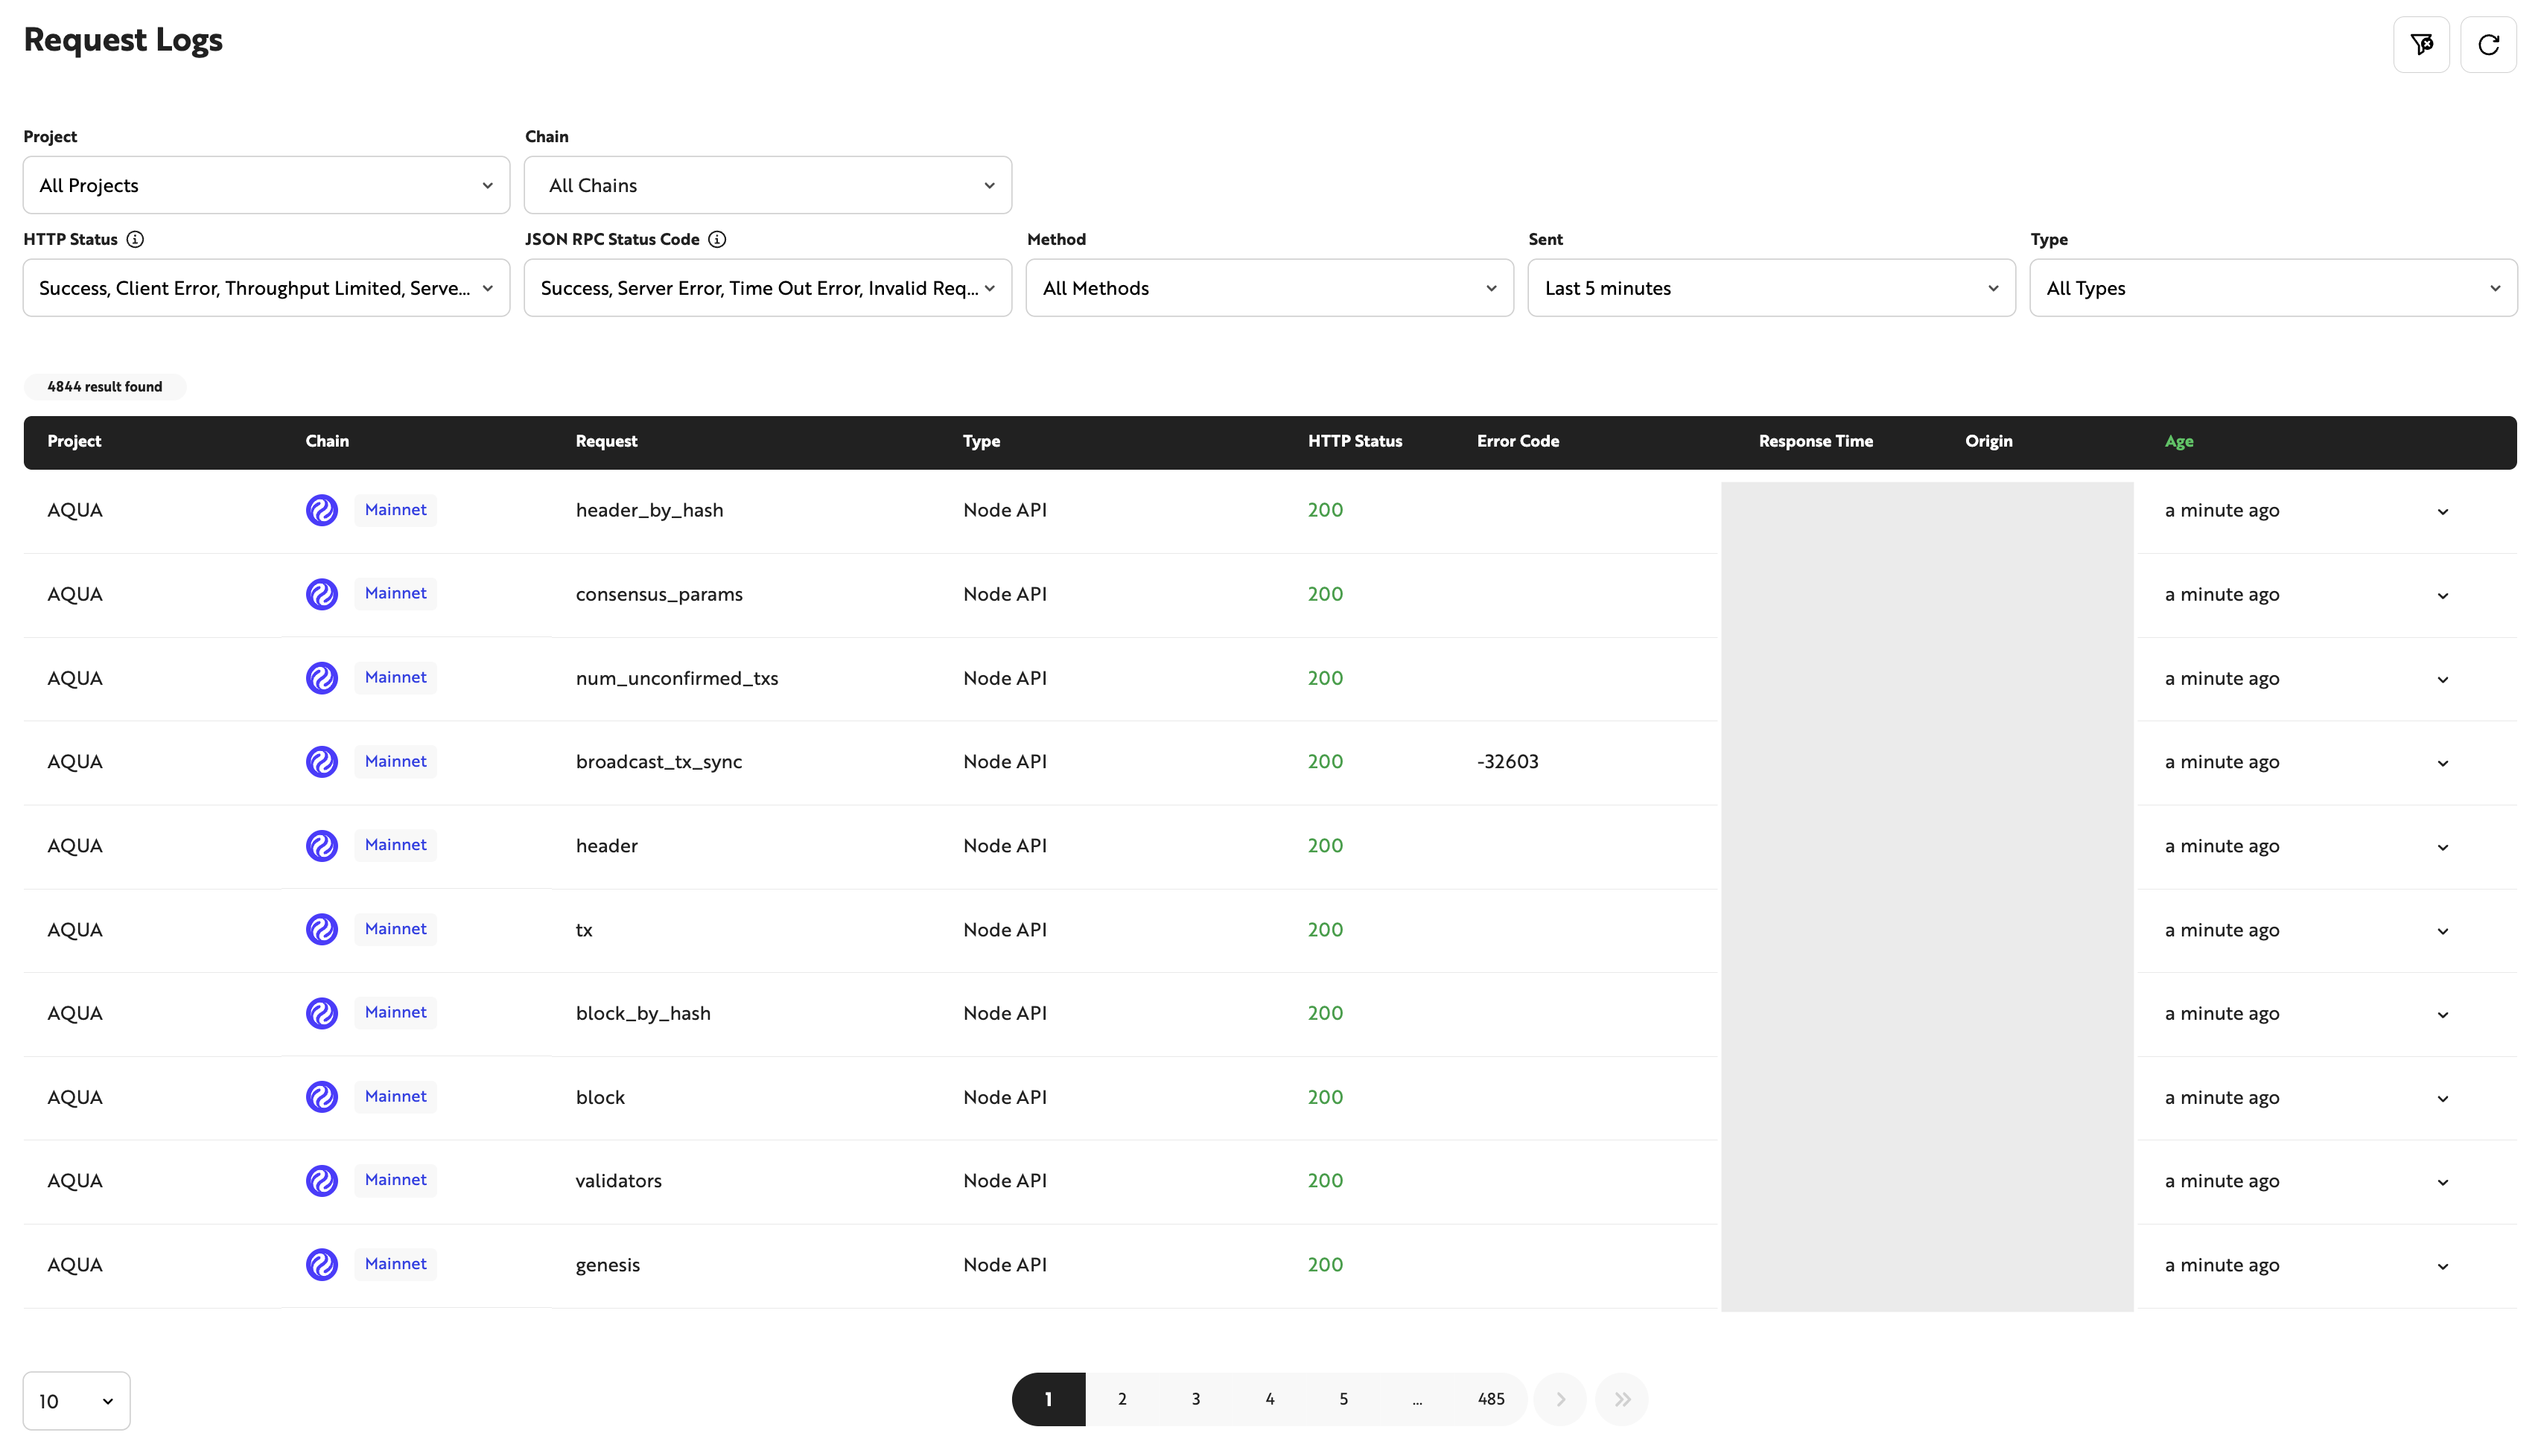Click chain logo in broadcast_tx_sync row
The width and height of the screenshot is (2541, 1456).
[321, 762]
